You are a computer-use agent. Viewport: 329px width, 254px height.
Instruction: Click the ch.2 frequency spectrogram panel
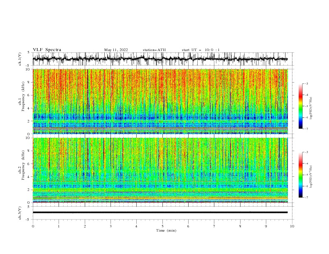(160, 170)
